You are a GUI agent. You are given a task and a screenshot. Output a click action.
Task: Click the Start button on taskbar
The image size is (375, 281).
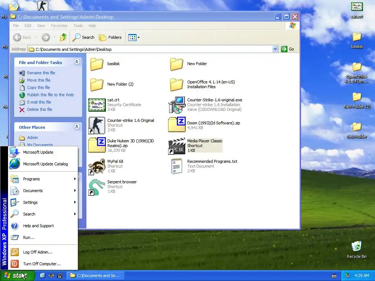(x=18, y=276)
